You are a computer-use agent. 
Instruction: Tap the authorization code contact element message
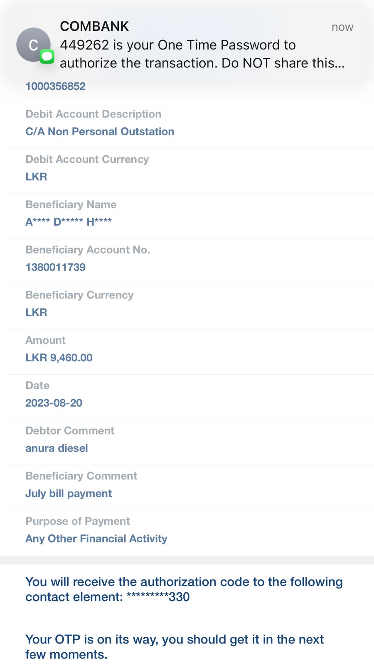(184, 589)
